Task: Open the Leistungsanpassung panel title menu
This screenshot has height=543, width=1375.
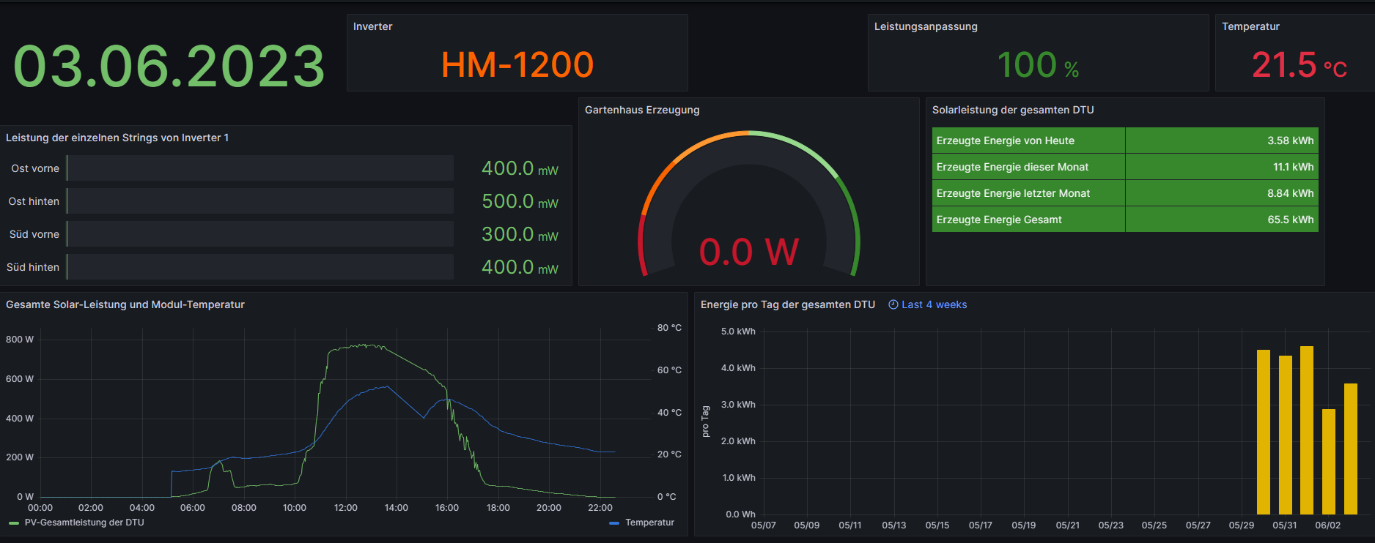Action: [925, 26]
